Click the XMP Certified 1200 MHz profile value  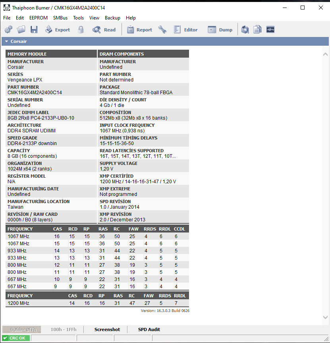coord(138,182)
